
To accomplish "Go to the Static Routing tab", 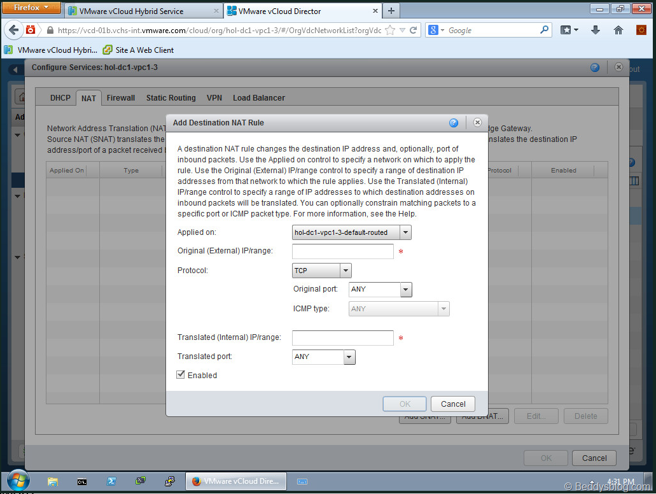I will click(171, 98).
